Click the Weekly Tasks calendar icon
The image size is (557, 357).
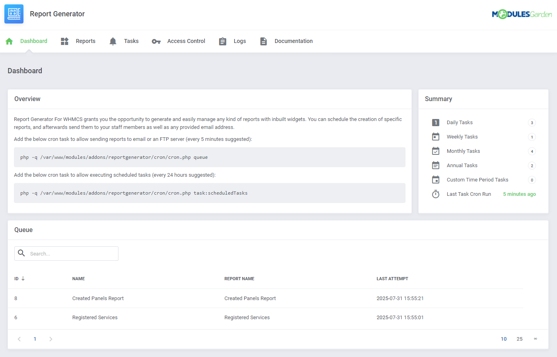point(435,137)
